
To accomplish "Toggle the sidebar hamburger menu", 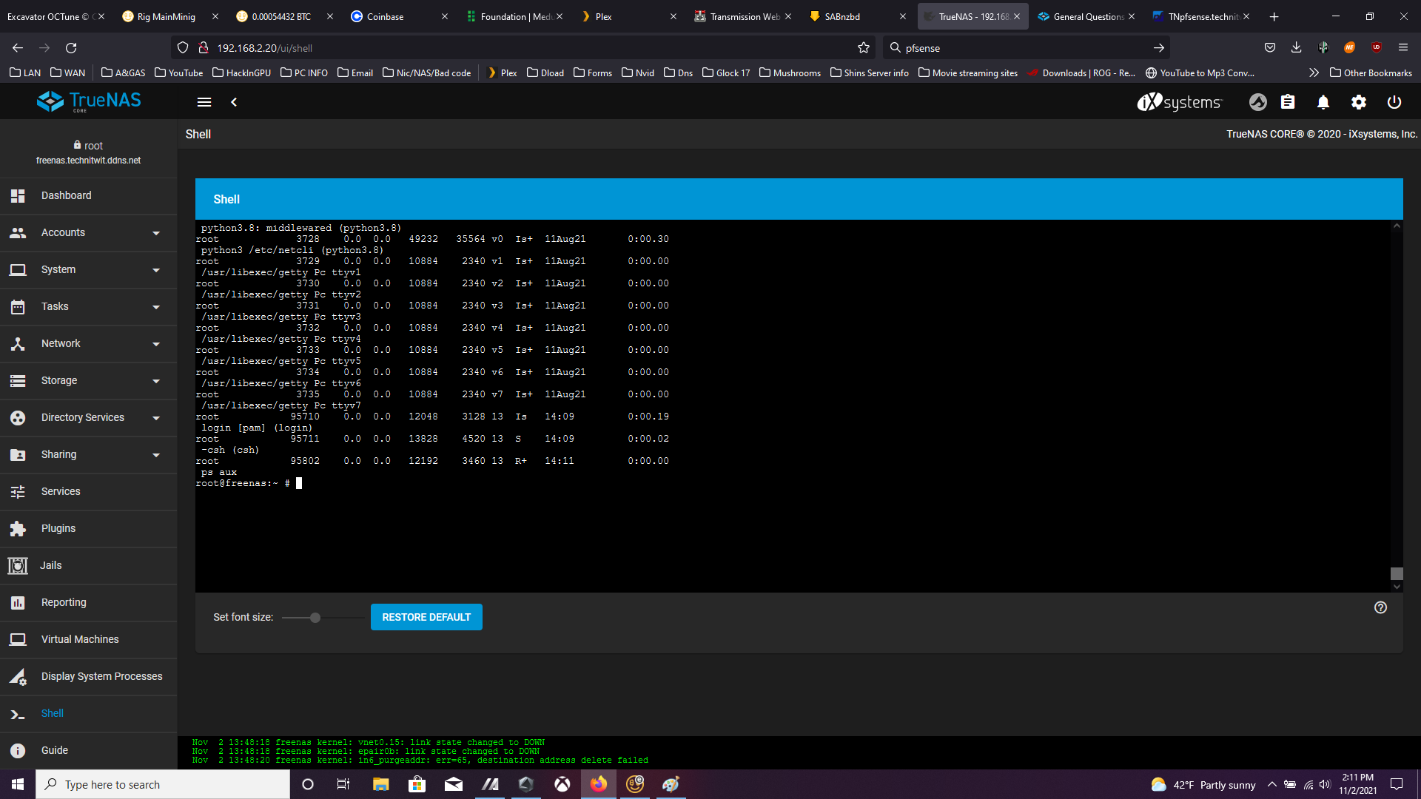I will coord(204,102).
